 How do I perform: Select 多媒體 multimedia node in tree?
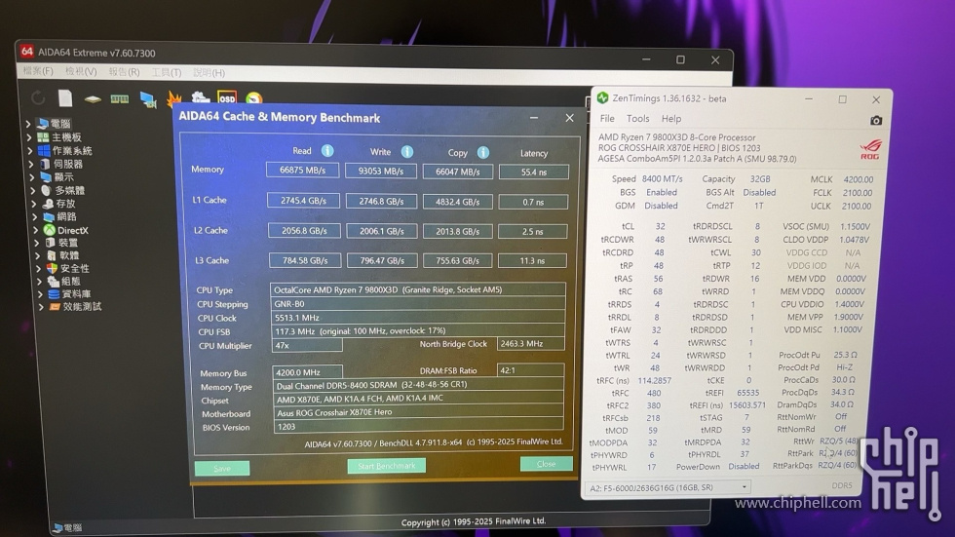coord(63,191)
